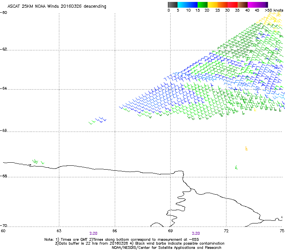
Task: Click the isolated orange wind barb
Action: [246, 148]
